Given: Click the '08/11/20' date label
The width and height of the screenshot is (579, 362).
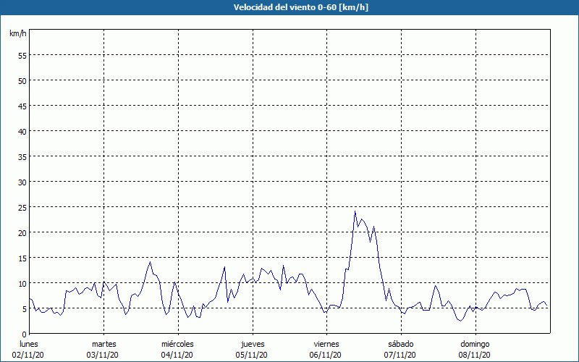Looking at the screenshot, I should point(475,355).
